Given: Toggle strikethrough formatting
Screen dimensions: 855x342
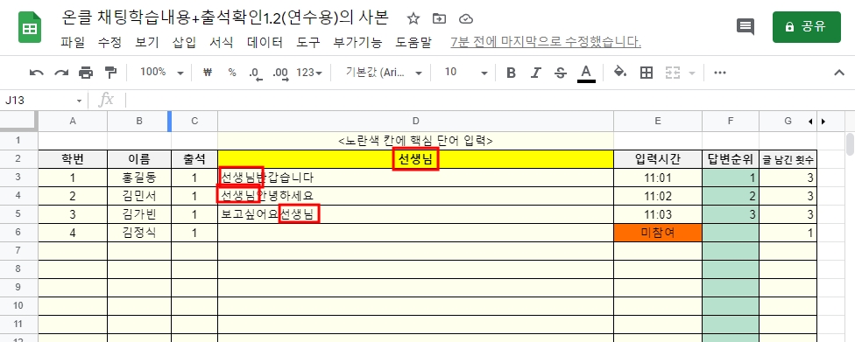Looking at the screenshot, I should point(561,73).
